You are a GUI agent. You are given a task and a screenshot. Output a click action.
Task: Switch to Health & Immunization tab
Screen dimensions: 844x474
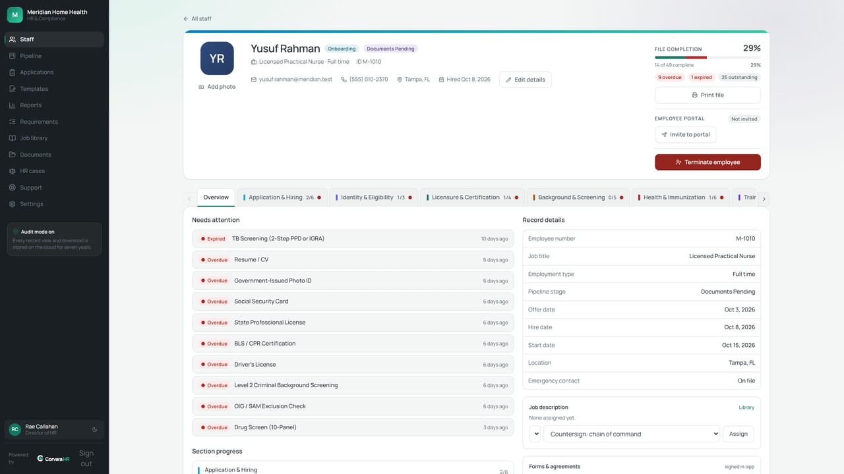(x=681, y=197)
